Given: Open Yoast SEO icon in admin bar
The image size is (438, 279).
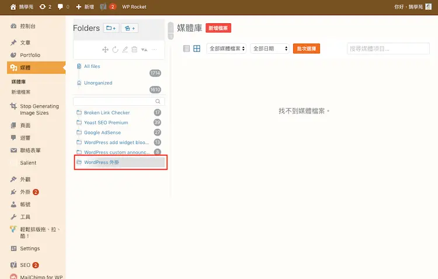Looking at the screenshot, I should coord(103,6).
